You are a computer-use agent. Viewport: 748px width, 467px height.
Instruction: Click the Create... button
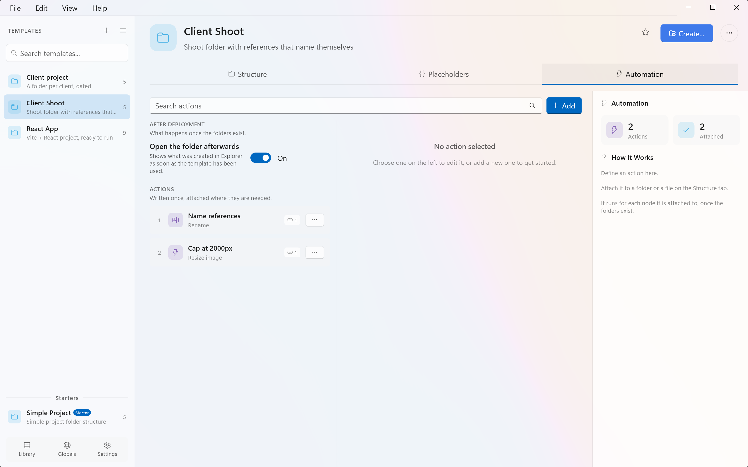686,33
